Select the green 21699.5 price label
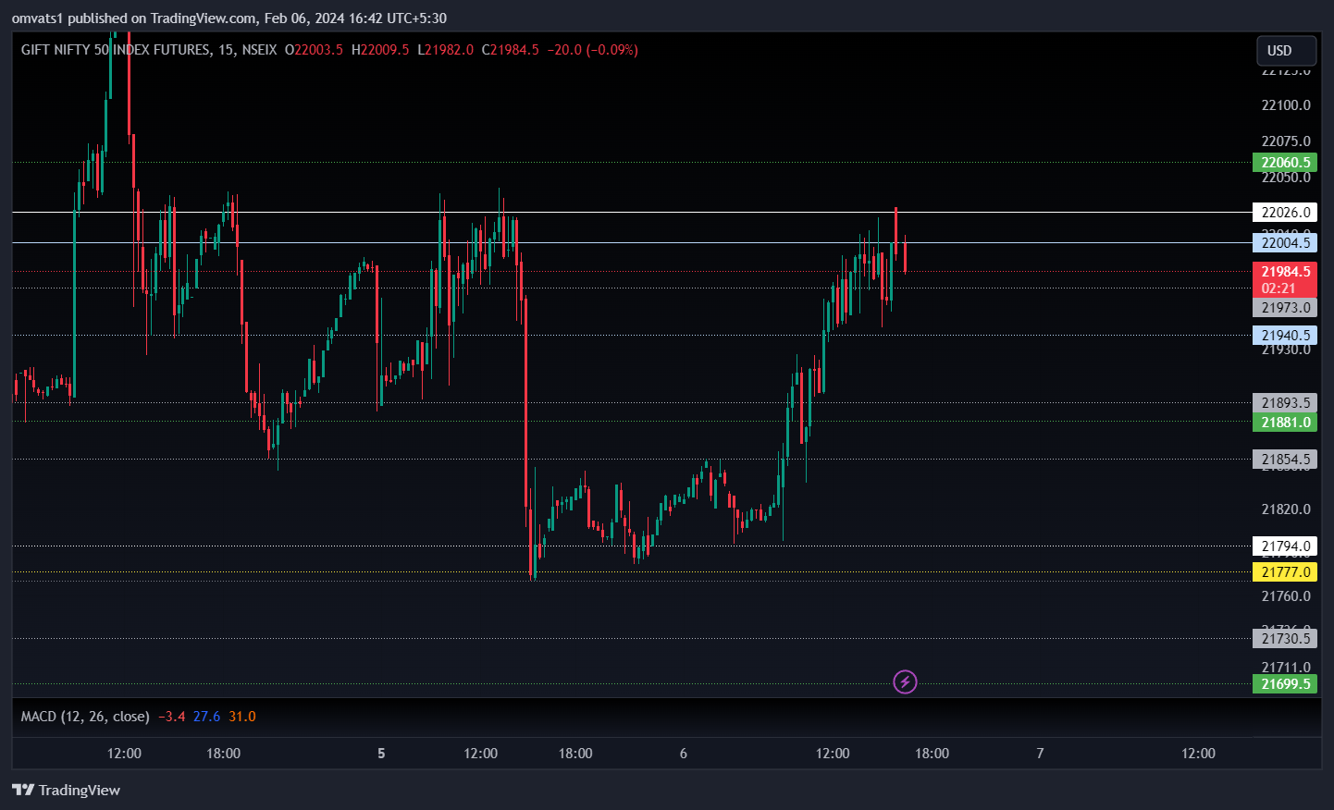Image resolution: width=1334 pixels, height=810 pixels. click(x=1284, y=684)
